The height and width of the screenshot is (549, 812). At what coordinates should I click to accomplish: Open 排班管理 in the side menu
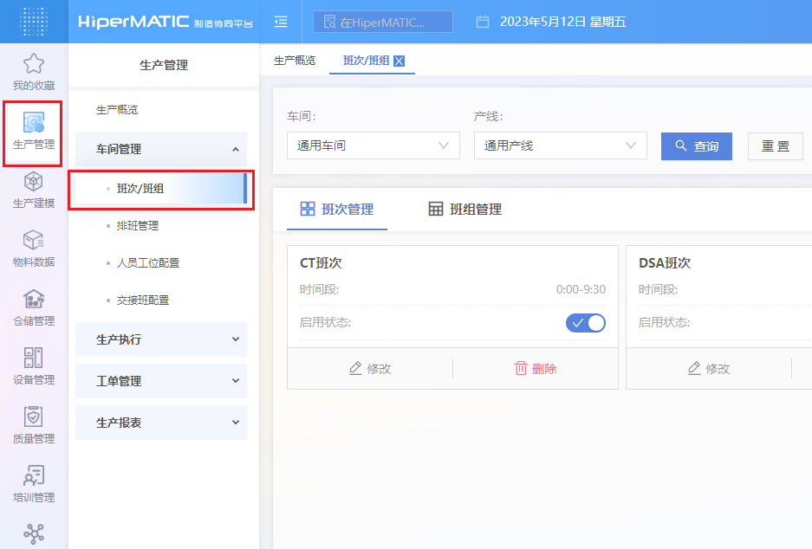coord(138,226)
